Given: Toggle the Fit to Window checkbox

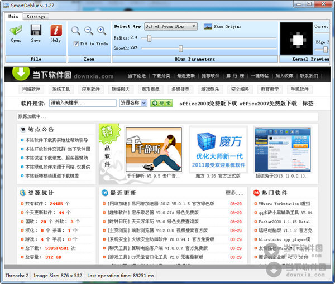Looking at the screenshot, I should coord(76,43).
